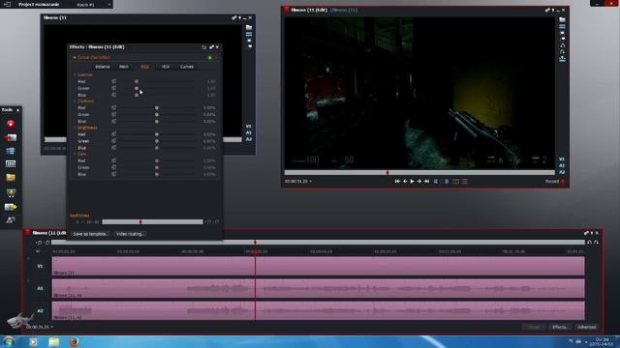Click the keyframes scrub bar in Effects panel
Image resolution: width=620 pixels, height=348 pixels.
point(152,221)
